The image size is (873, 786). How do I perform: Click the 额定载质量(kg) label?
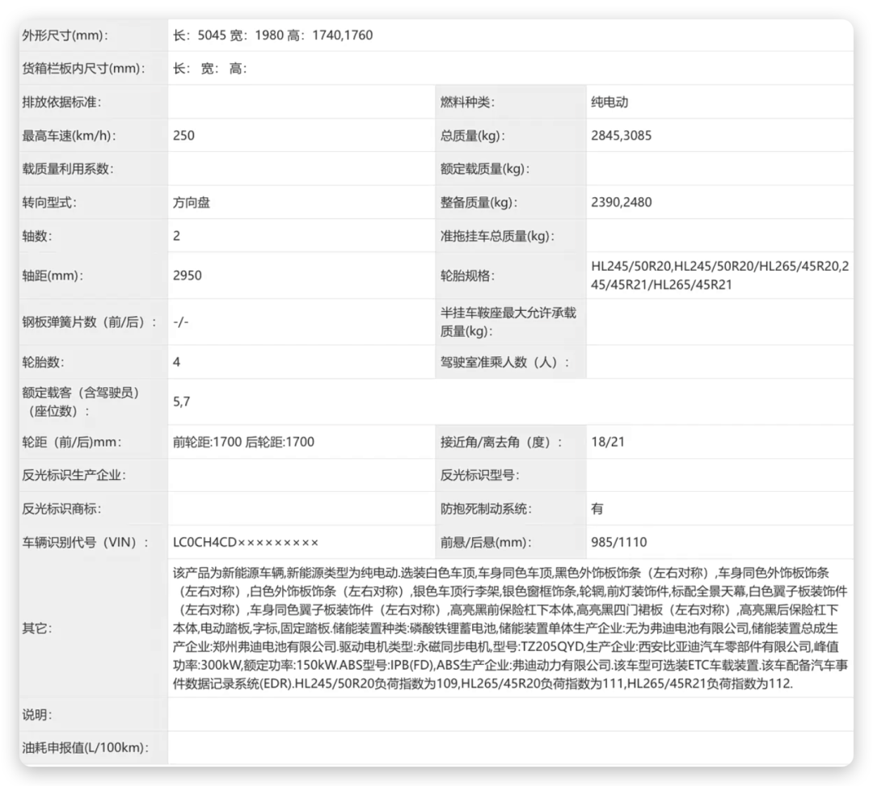click(485, 169)
